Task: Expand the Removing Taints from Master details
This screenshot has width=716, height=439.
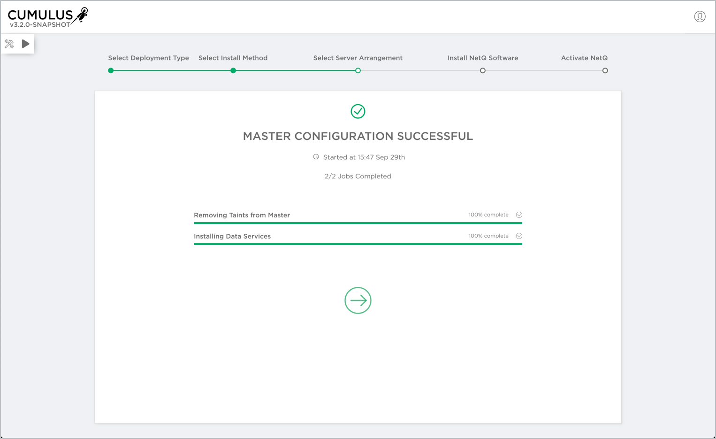Action: 519,215
